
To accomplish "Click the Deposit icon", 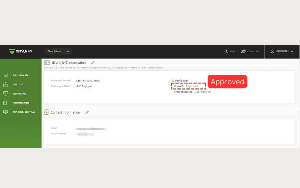I will [6, 84].
